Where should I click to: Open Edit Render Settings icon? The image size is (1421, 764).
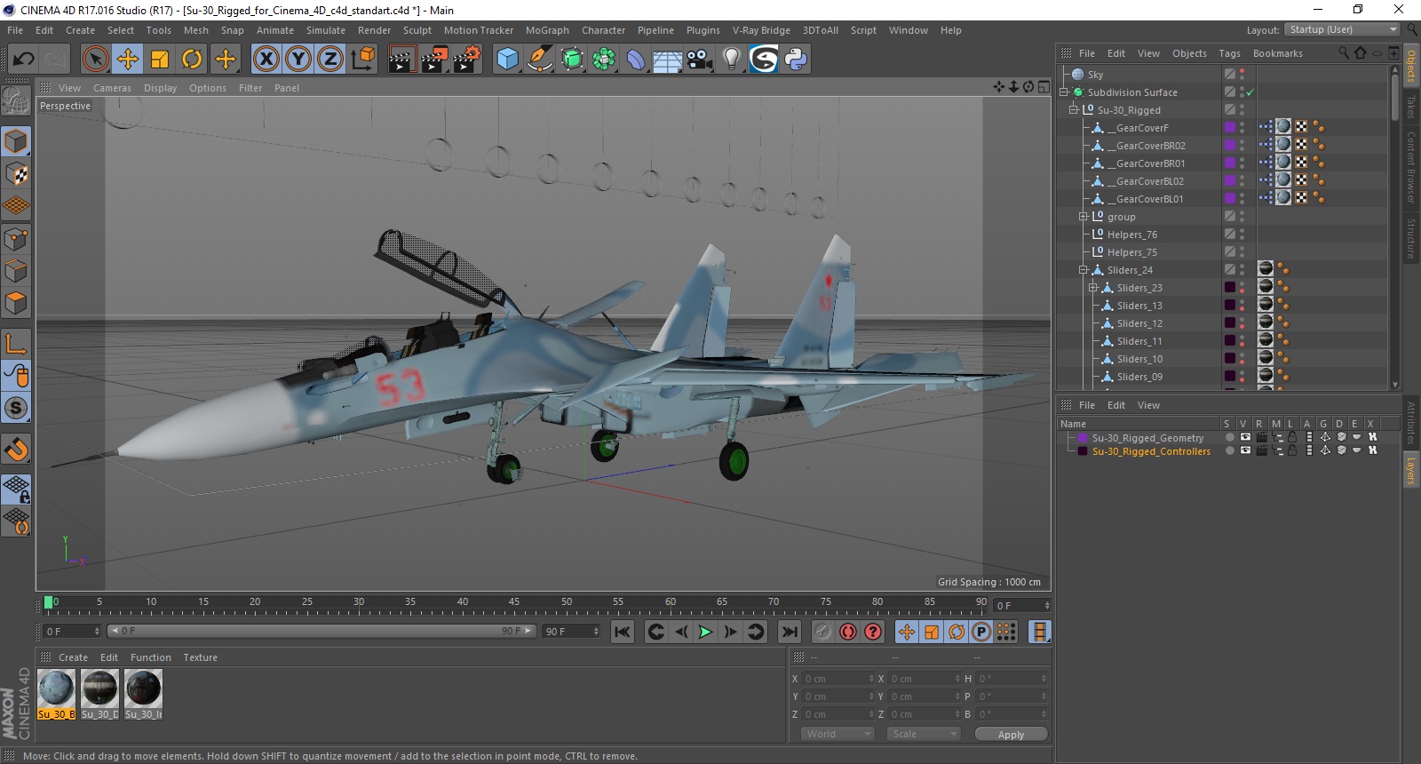[x=467, y=60]
